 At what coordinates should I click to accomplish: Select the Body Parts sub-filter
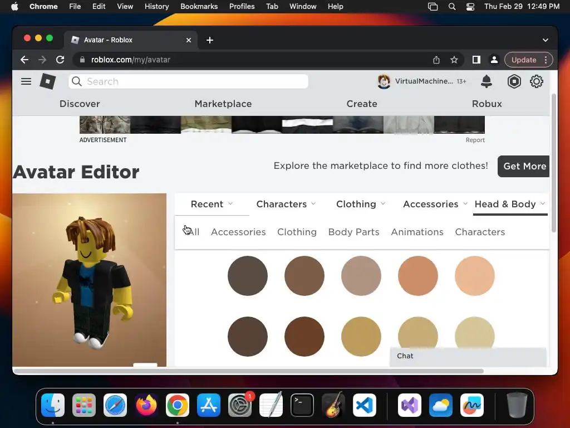click(x=353, y=232)
